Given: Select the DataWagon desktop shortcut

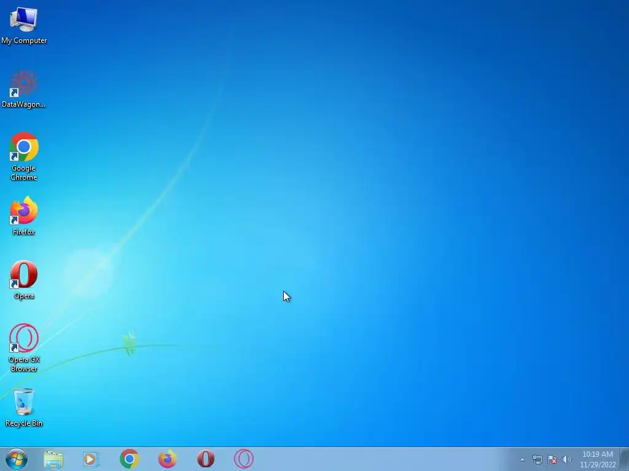Looking at the screenshot, I should tap(24, 89).
